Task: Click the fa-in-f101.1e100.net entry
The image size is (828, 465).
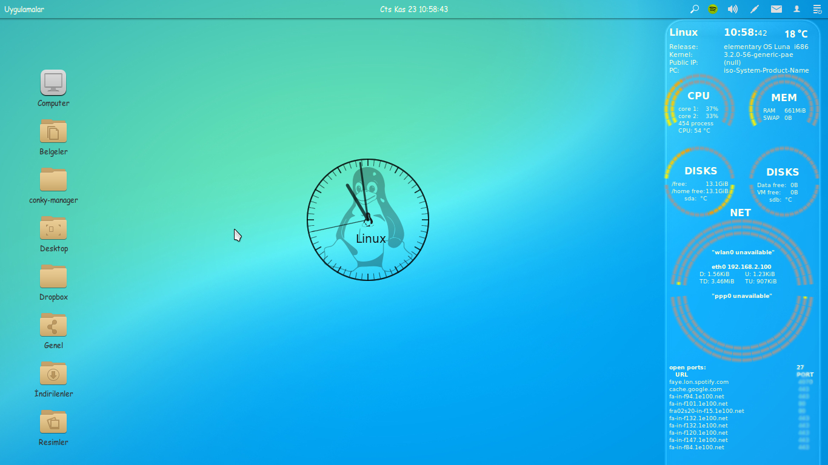Action: (x=698, y=404)
